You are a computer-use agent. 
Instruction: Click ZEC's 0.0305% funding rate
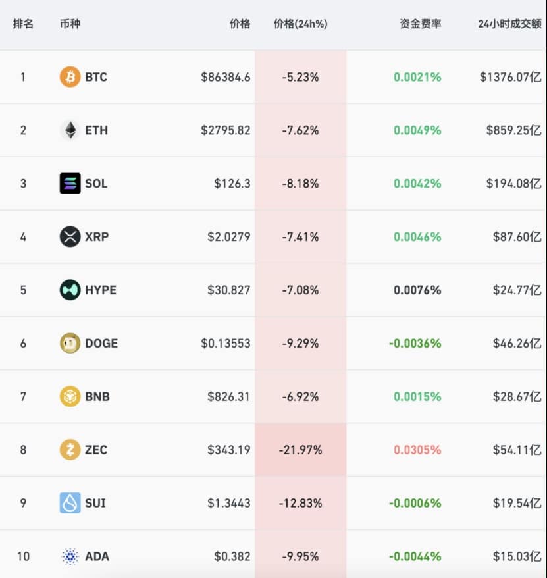coord(417,450)
